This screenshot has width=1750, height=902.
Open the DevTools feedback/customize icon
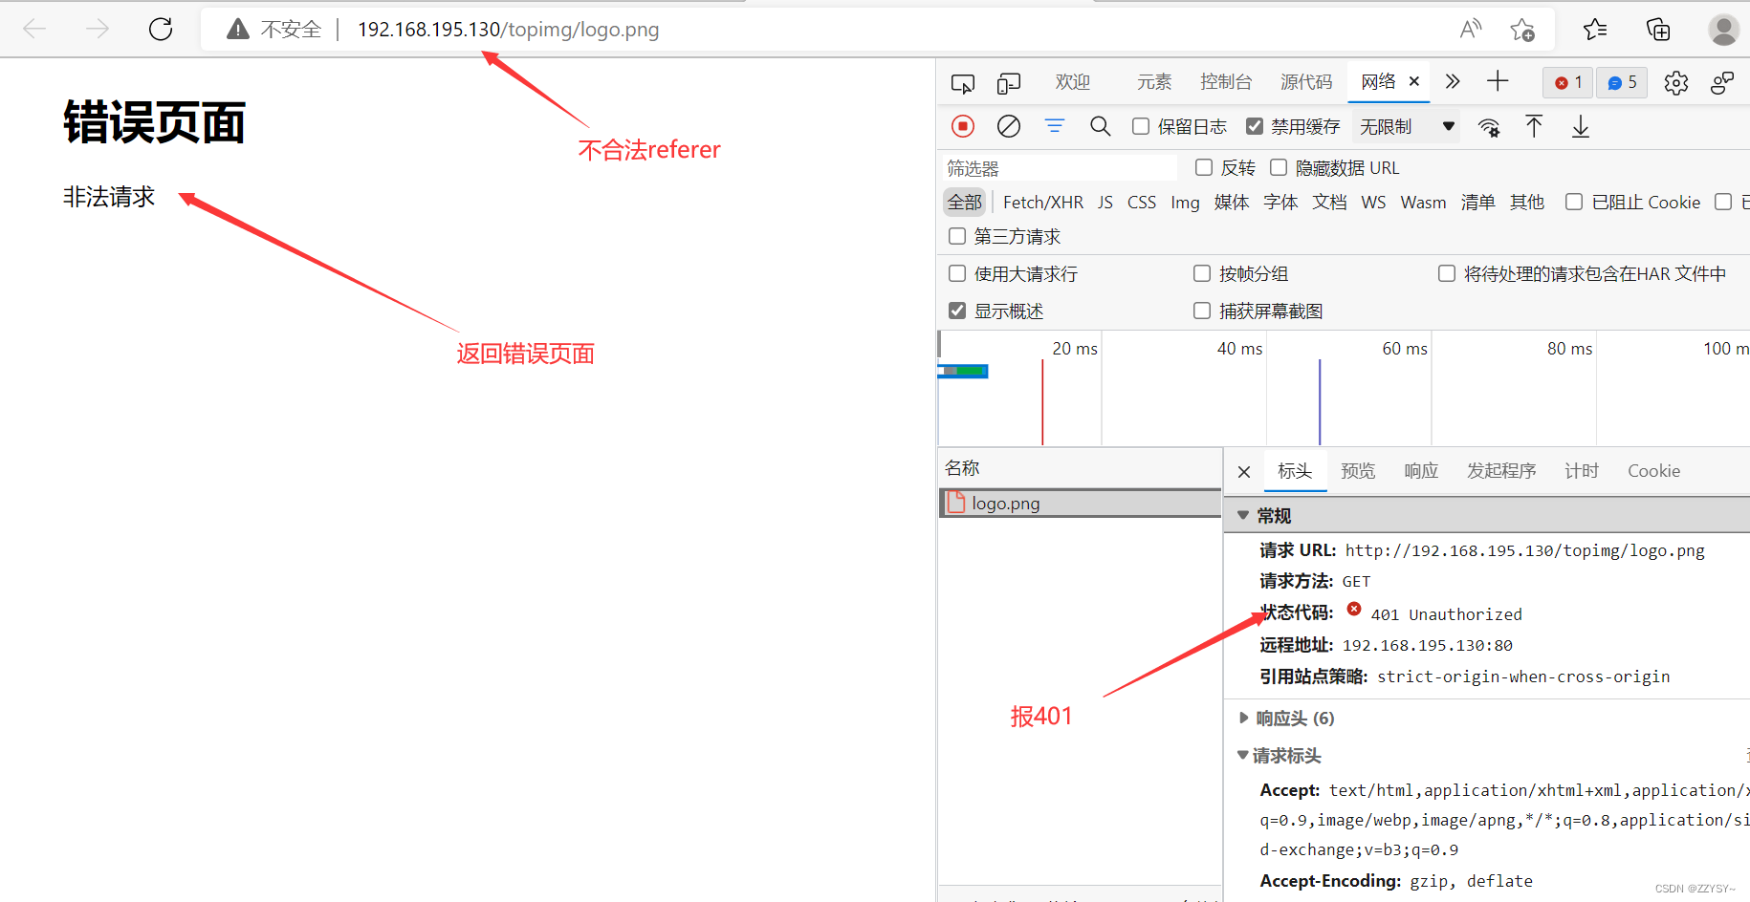click(x=1722, y=83)
